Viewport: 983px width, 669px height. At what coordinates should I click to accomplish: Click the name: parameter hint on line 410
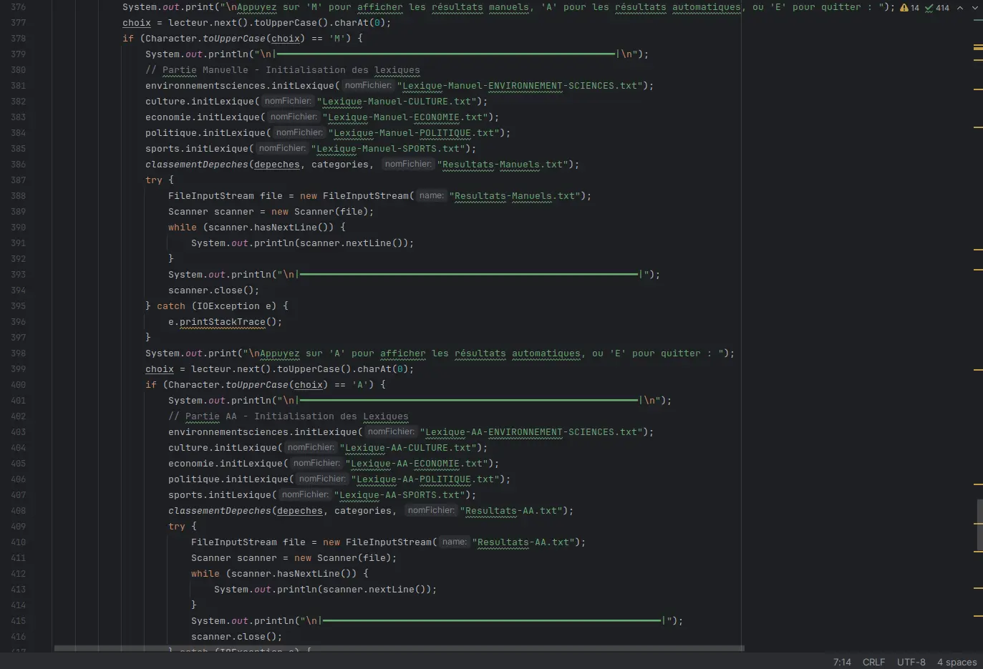(x=454, y=542)
